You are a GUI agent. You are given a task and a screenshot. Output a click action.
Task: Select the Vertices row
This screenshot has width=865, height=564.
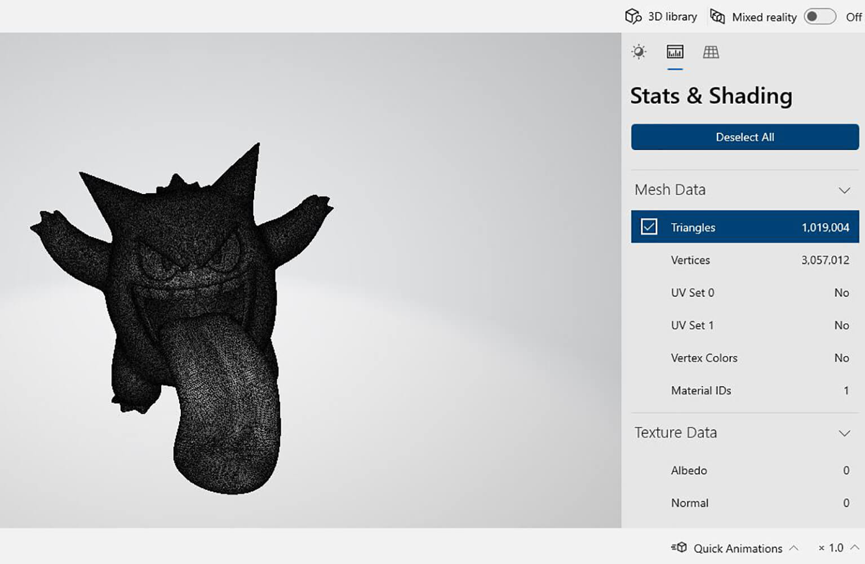point(744,260)
